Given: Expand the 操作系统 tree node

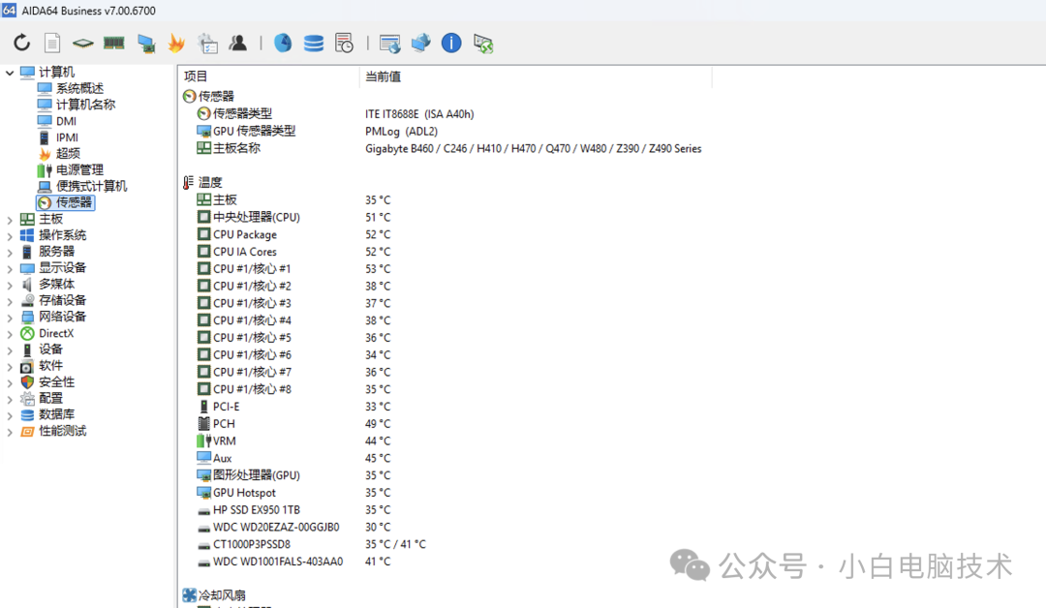Looking at the screenshot, I should tap(10, 235).
